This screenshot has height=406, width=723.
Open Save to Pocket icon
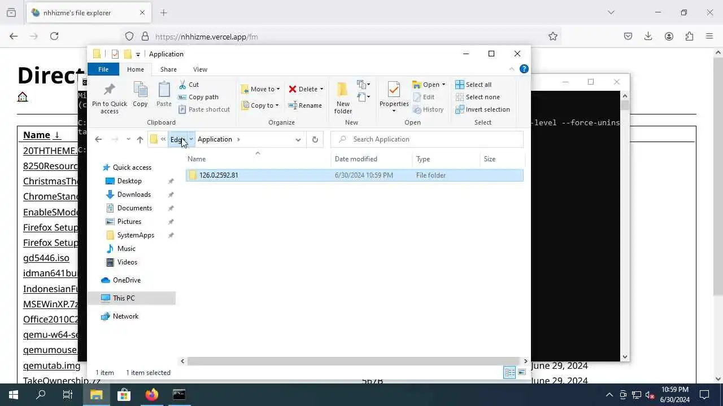click(628, 36)
